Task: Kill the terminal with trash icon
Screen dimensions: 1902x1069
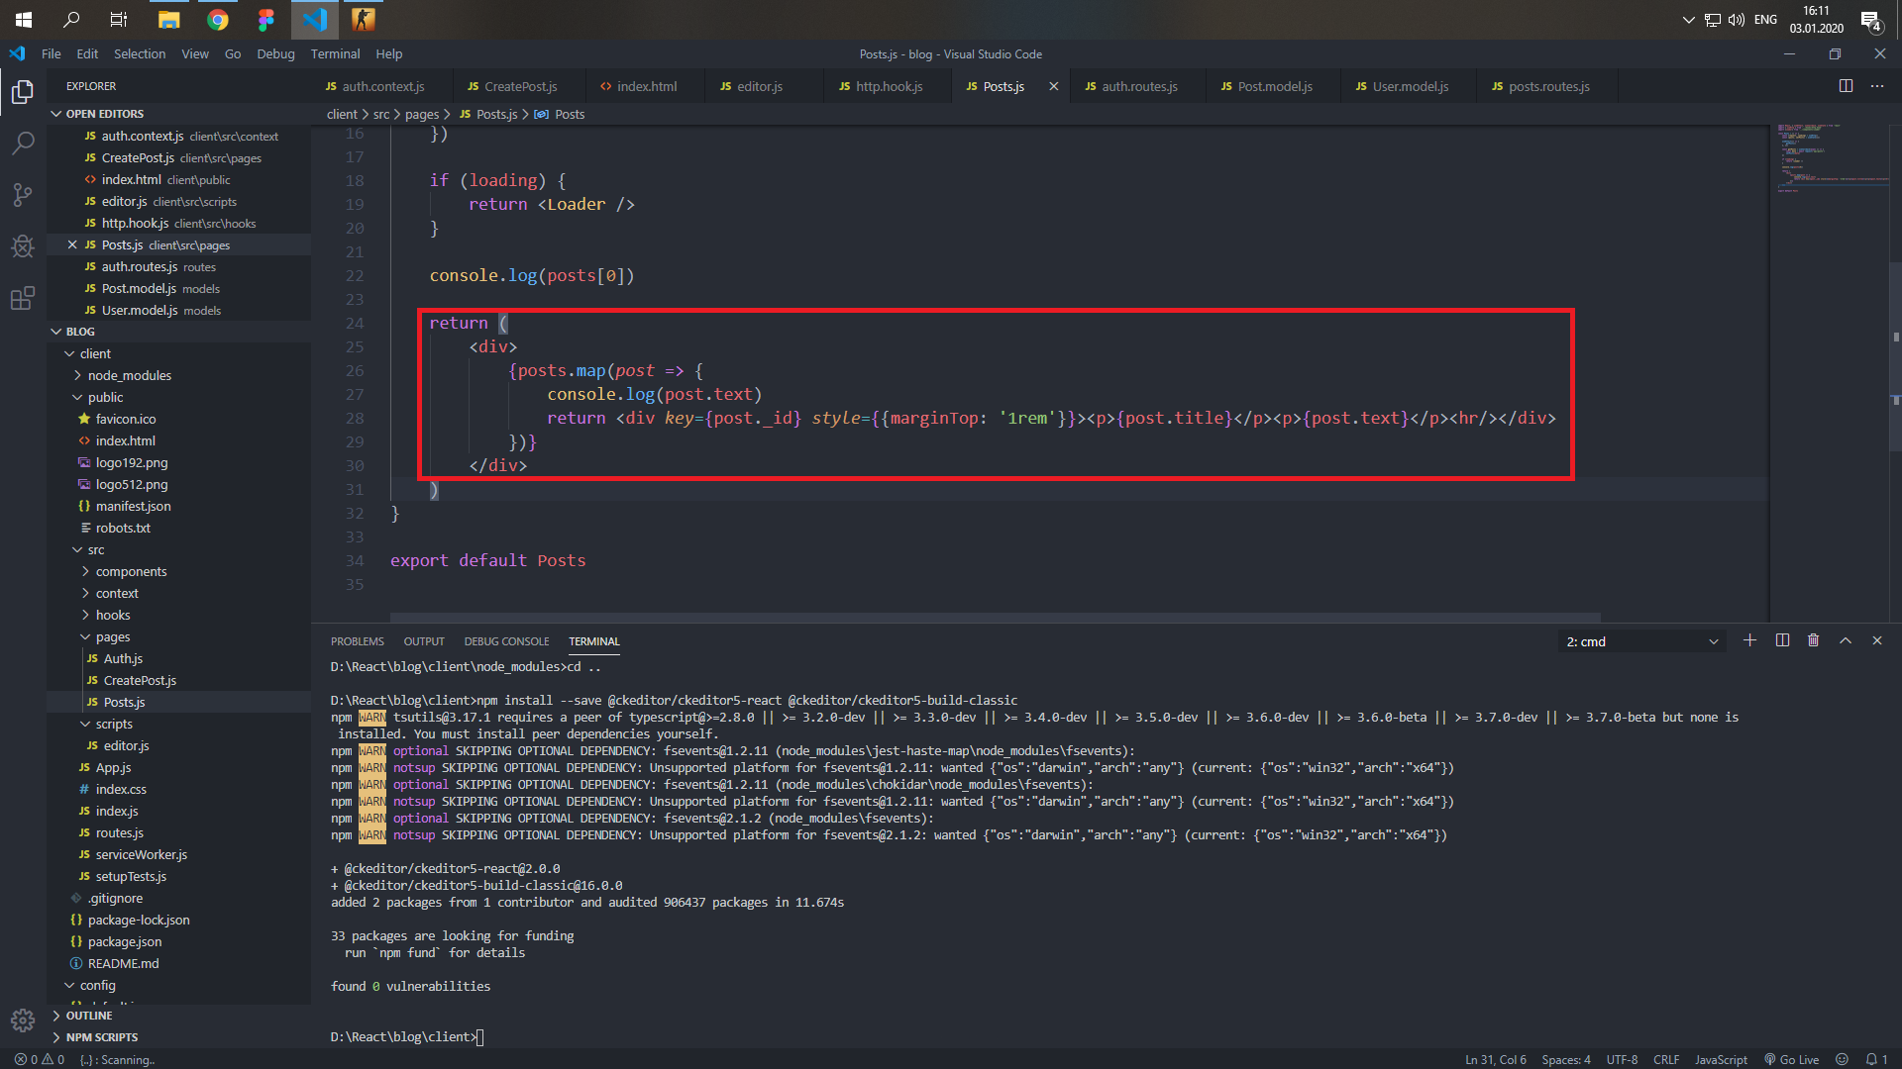Action: (1813, 640)
